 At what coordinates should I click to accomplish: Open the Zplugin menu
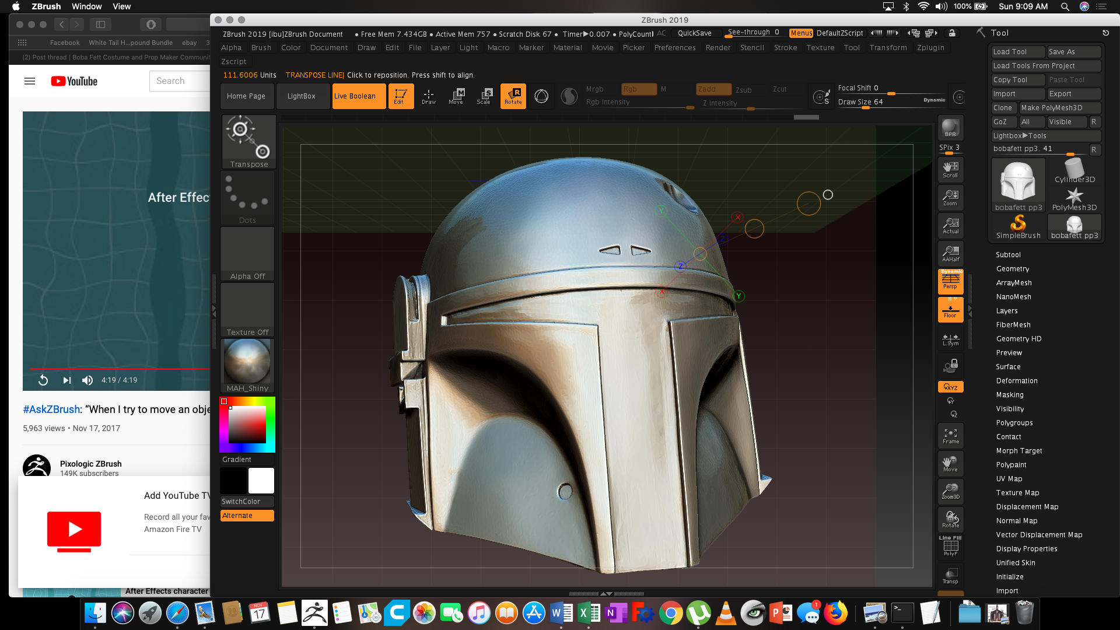coord(930,48)
